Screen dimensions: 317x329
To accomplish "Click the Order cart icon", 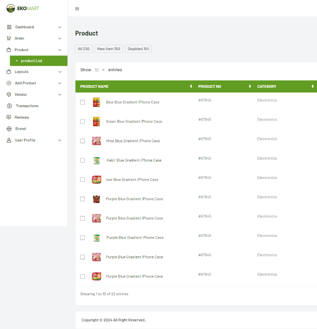I will coord(9,38).
